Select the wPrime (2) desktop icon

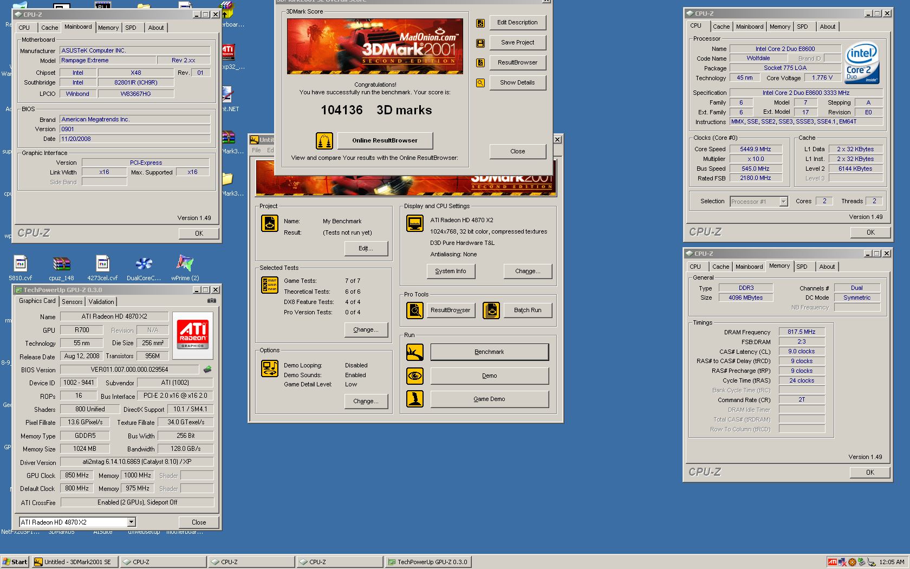(x=185, y=268)
